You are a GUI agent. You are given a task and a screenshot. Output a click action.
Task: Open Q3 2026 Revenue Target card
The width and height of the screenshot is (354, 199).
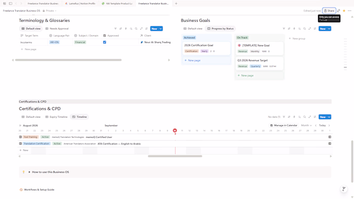pos(259,63)
